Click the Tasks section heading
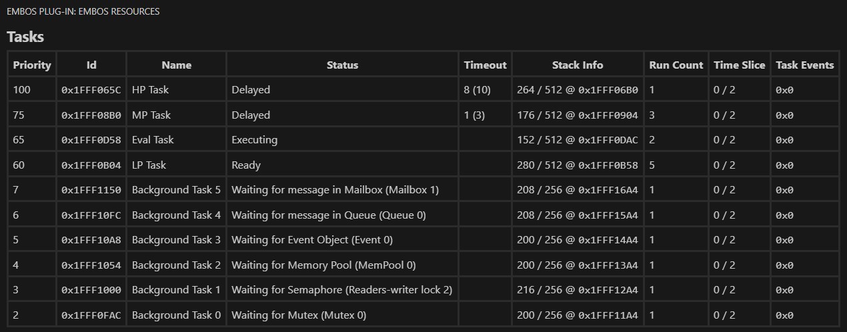Viewport: 847px width, 332px height. pos(25,37)
